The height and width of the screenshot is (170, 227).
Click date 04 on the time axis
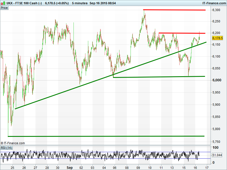104,168
